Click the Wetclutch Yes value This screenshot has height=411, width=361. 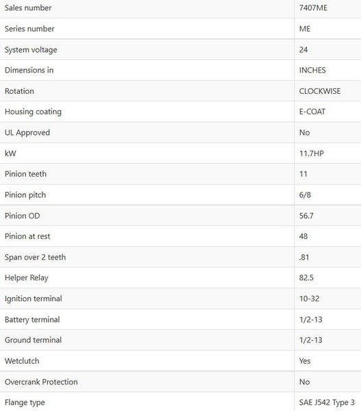(305, 361)
